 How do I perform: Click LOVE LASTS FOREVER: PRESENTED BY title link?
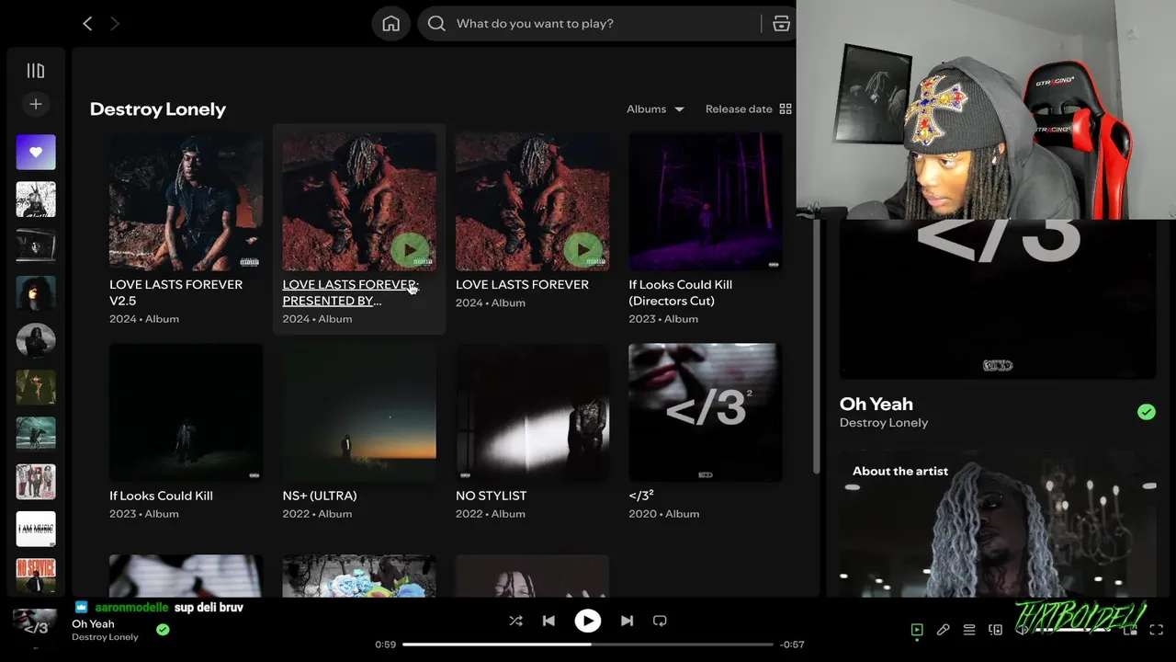click(x=350, y=292)
